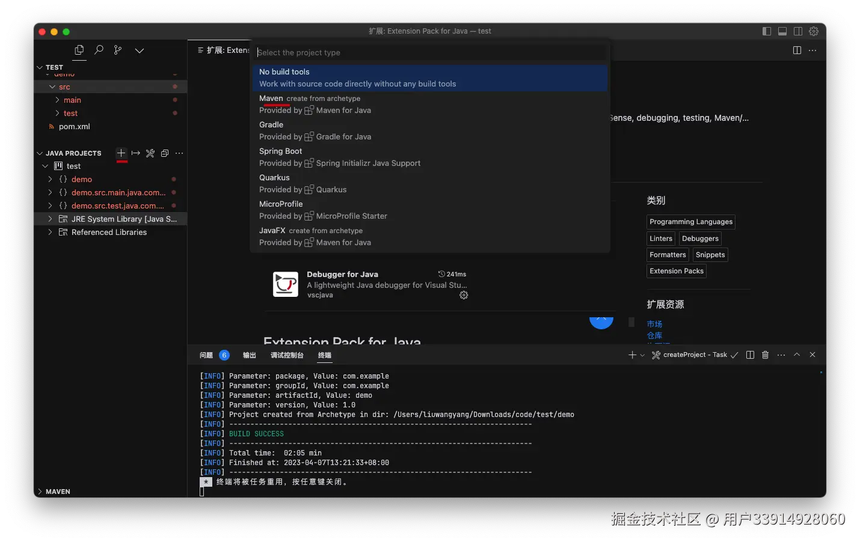Split the editor to the right
The height and width of the screenshot is (542, 860).
(797, 50)
